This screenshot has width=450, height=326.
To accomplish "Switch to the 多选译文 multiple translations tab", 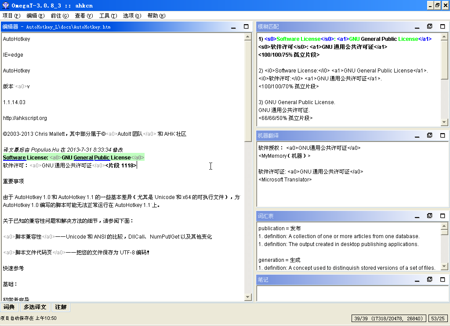I will [x=34, y=307].
